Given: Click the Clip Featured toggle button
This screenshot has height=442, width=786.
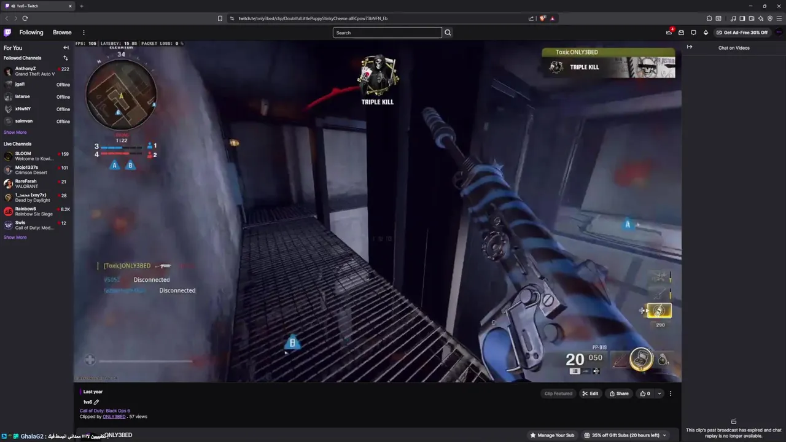Looking at the screenshot, I should [x=558, y=394].
